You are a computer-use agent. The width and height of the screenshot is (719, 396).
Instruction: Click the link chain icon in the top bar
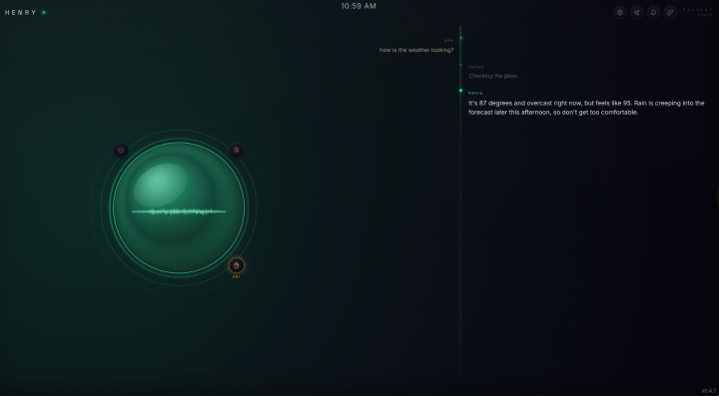tap(670, 12)
